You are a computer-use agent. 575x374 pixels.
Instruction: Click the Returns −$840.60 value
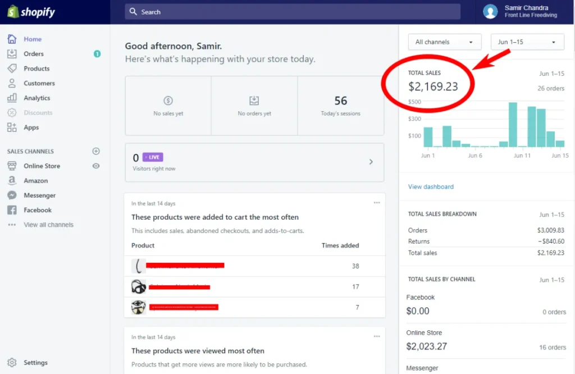tap(551, 241)
